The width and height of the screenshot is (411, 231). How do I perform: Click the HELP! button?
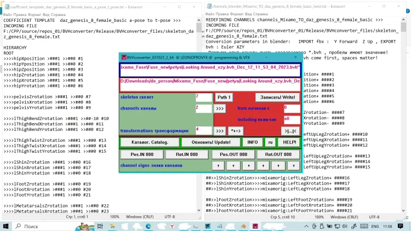tap(289, 142)
